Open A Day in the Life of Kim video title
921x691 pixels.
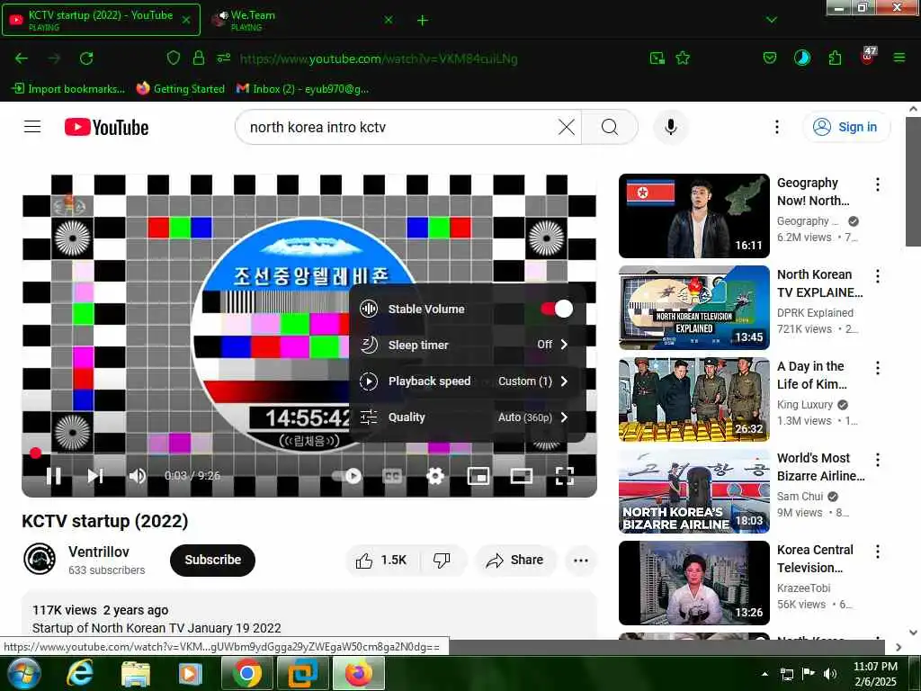tap(812, 375)
